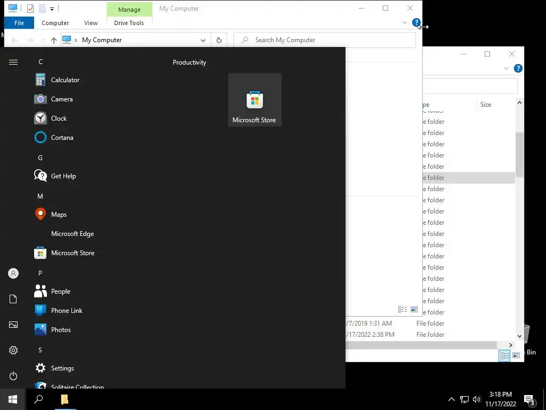
Task: Click the Search My Computer field
Action: (325, 40)
